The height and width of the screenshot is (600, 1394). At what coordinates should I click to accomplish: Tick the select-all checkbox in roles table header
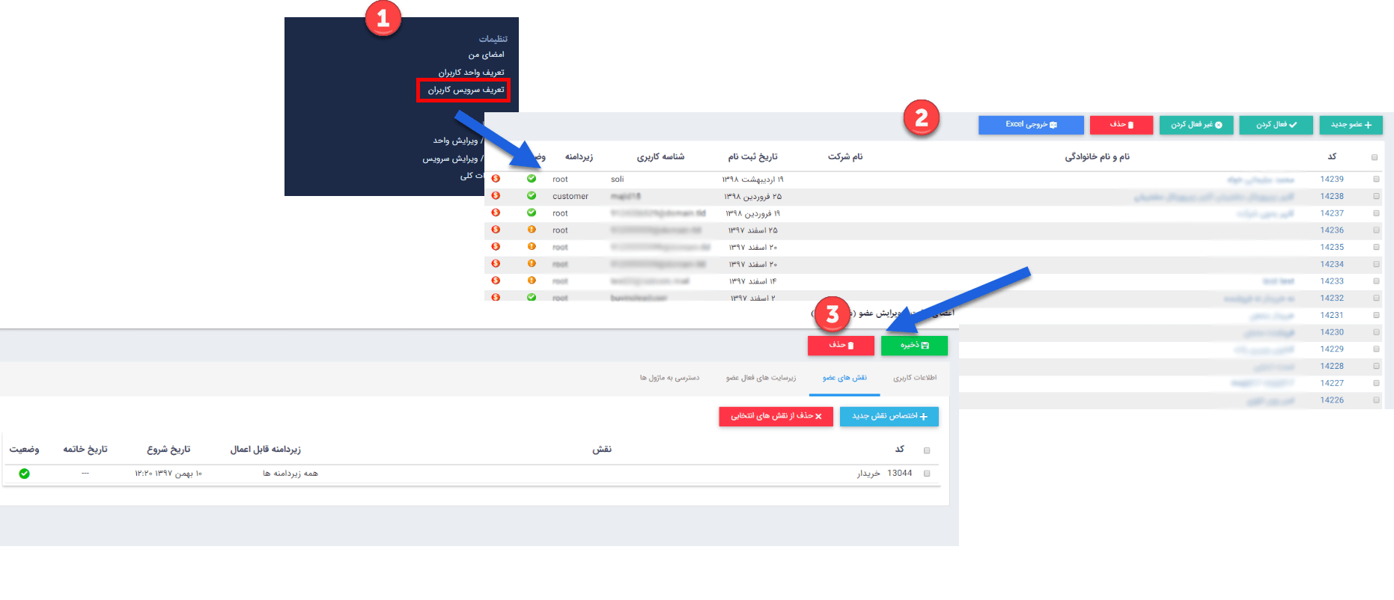pyautogui.click(x=927, y=450)
